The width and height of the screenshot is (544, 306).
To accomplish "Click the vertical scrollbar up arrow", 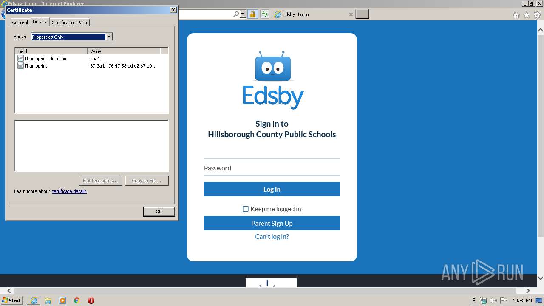I will click(541, 30).
